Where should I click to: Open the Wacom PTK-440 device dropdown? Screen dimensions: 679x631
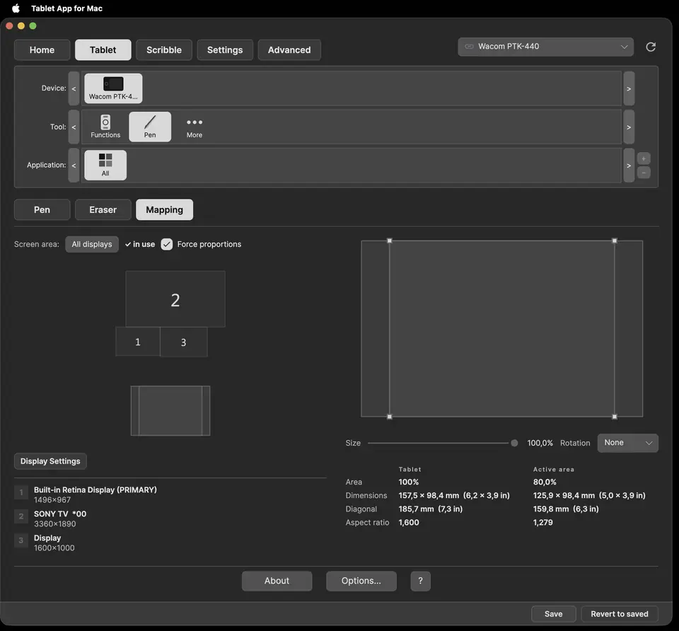545,47
